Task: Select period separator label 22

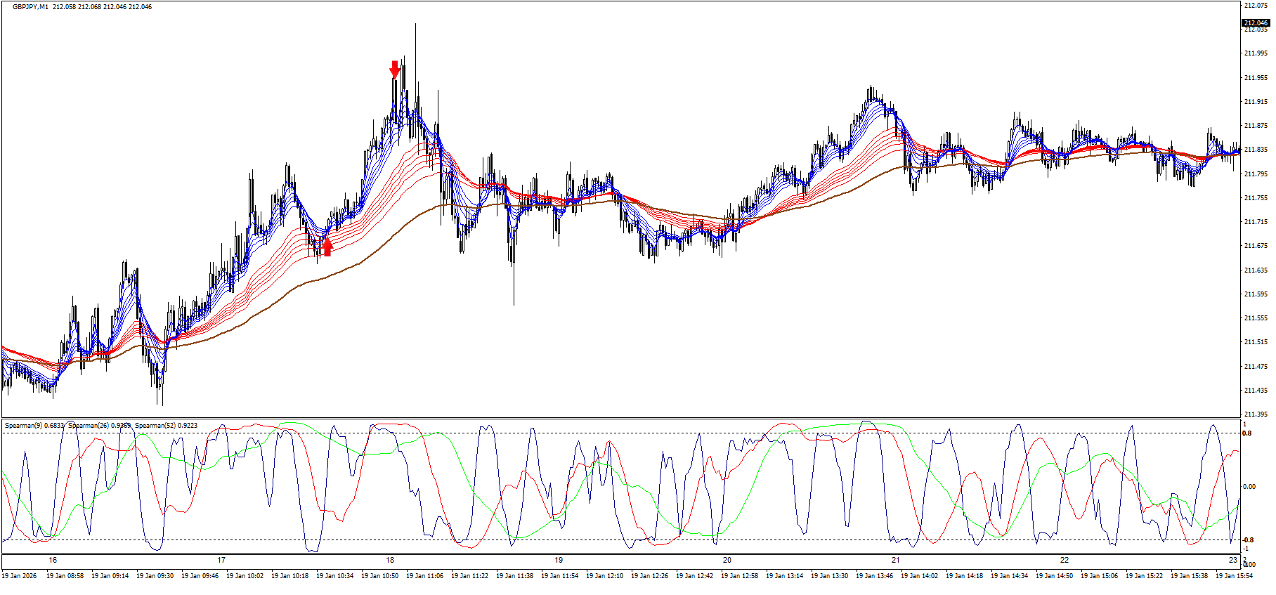Action: click(1065, 560)
